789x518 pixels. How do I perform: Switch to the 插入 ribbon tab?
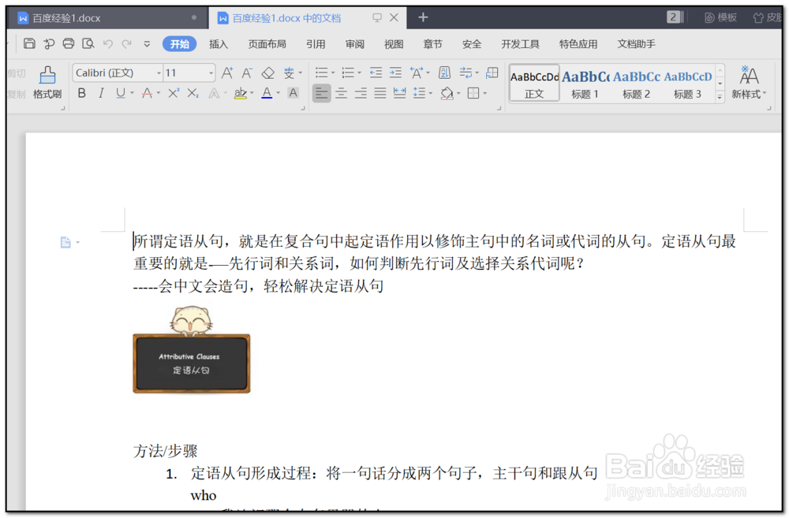[x=218, y=43]
